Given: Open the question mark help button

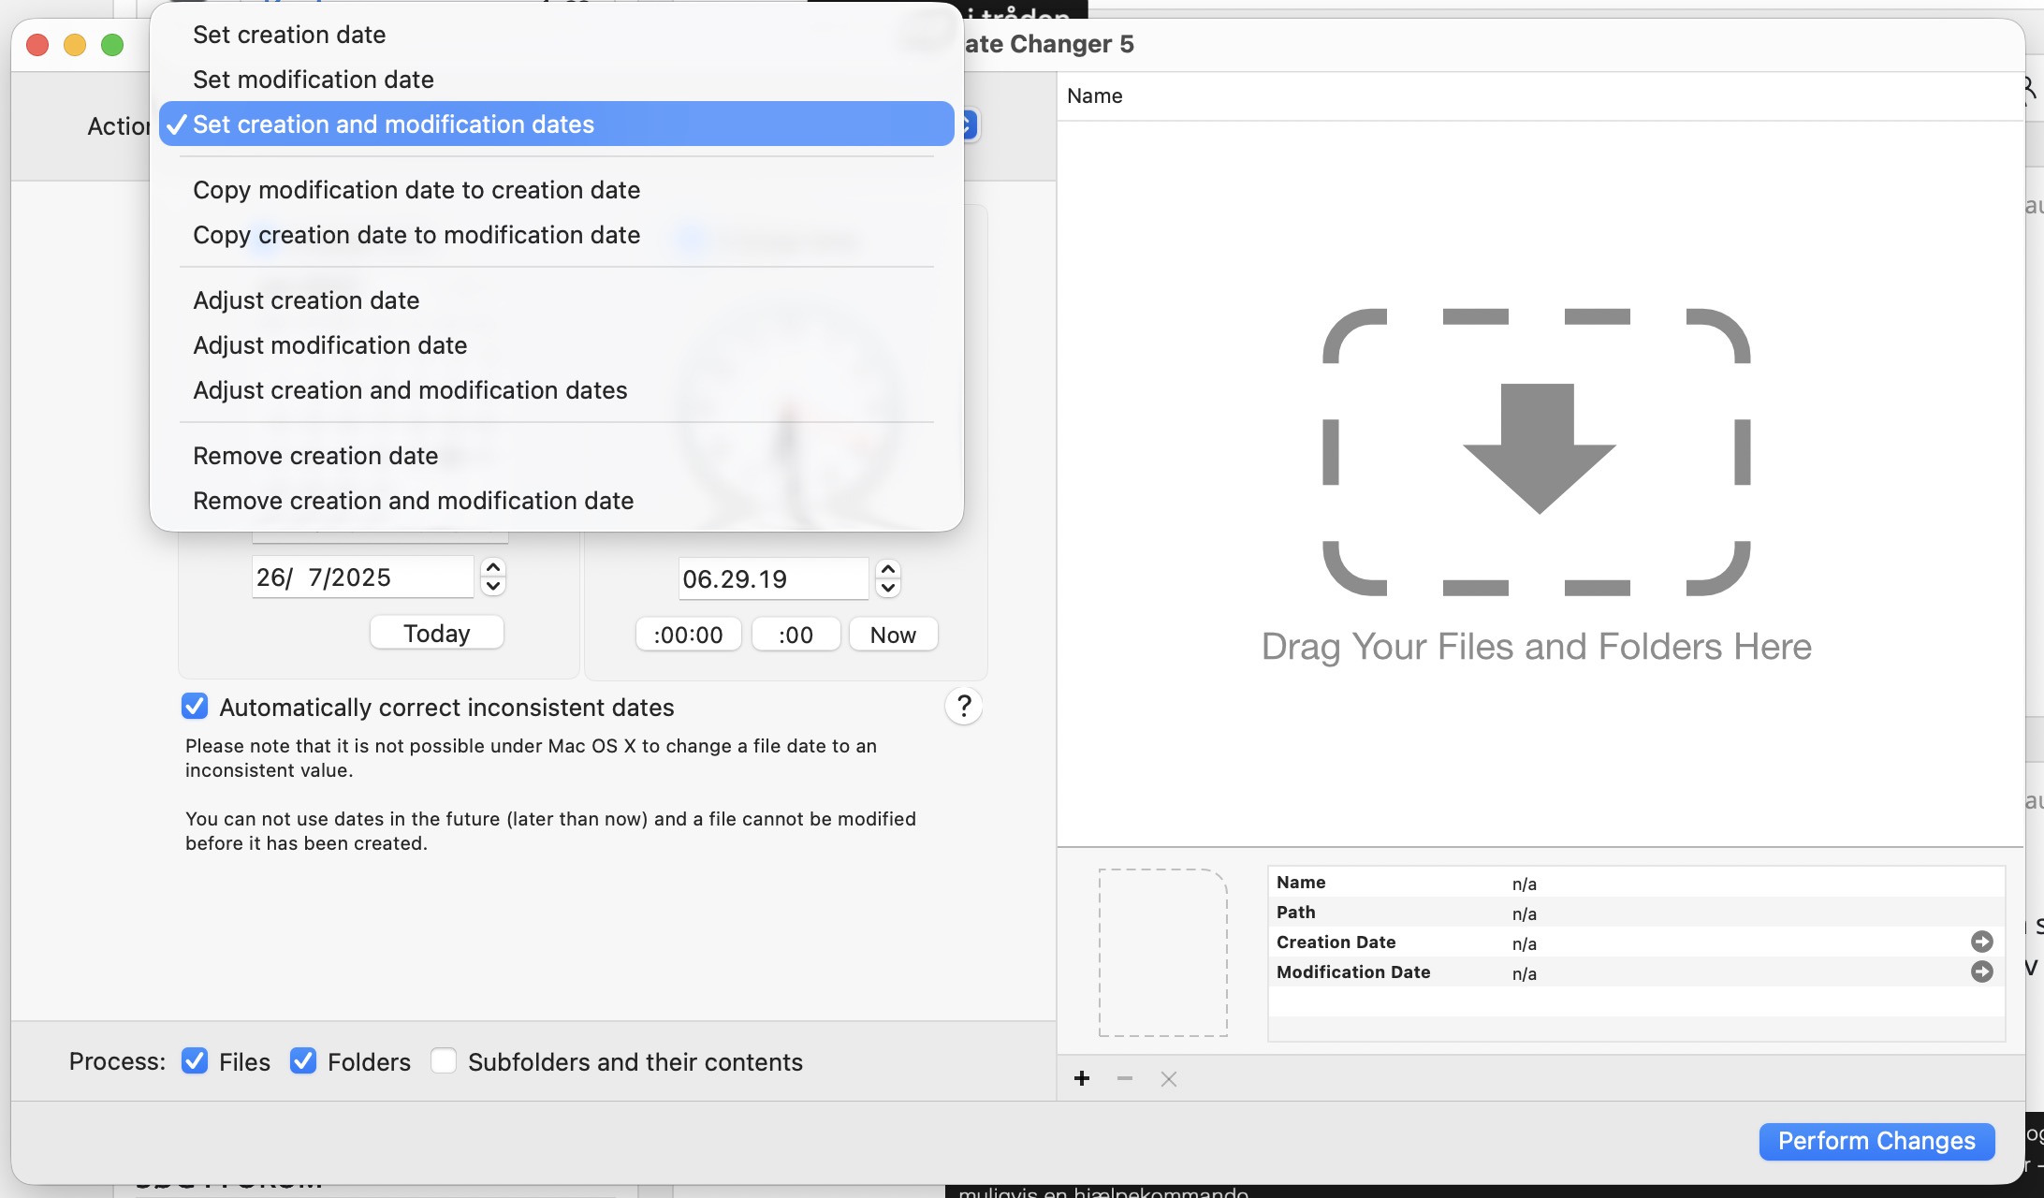Looking at the screenshot, I should (963, 706).
